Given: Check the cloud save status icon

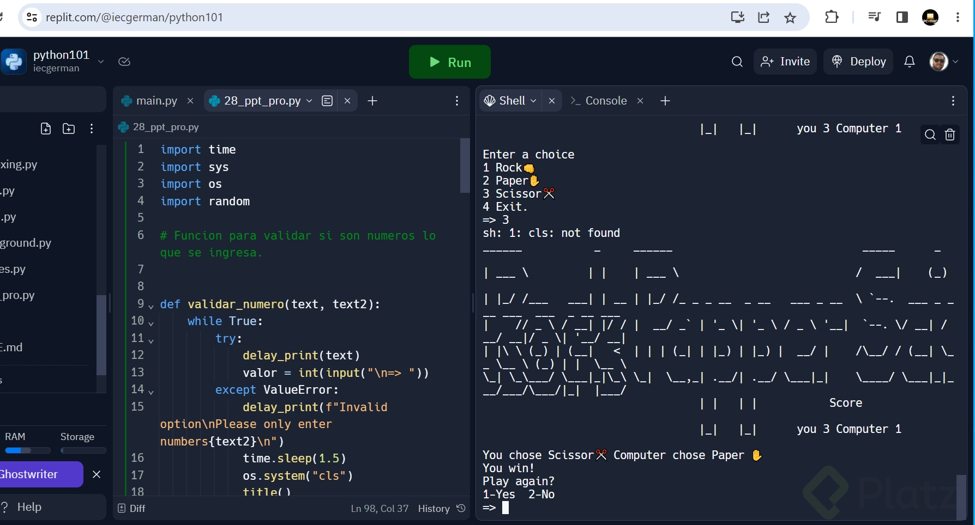Looking at the screenshot, I should [x=124, y=62].
